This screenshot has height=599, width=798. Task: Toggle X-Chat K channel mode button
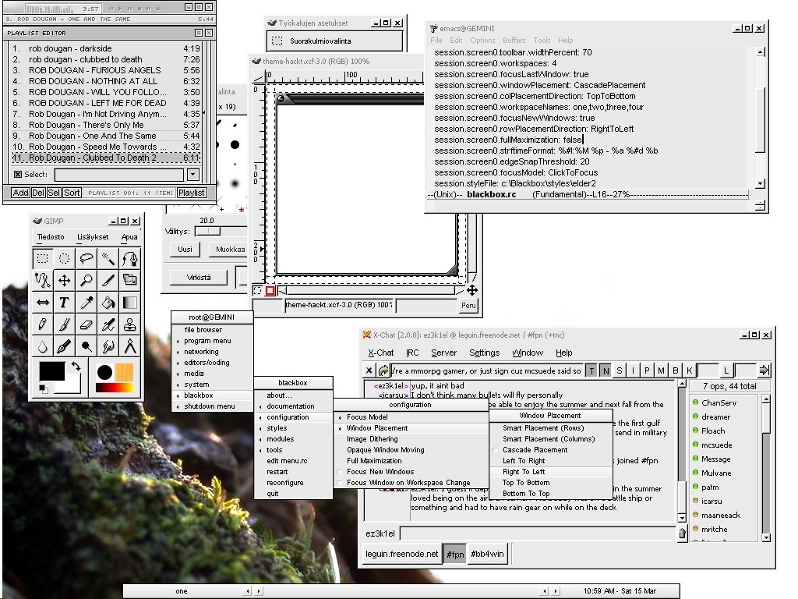pyautogui.click(x=689, y=370)
